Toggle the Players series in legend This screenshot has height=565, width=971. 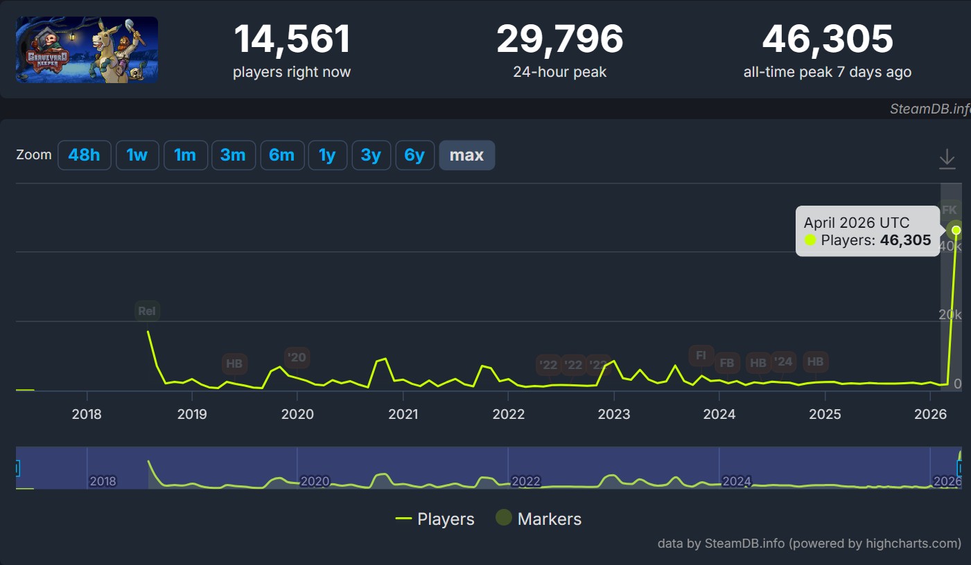[x=435, y=519]
